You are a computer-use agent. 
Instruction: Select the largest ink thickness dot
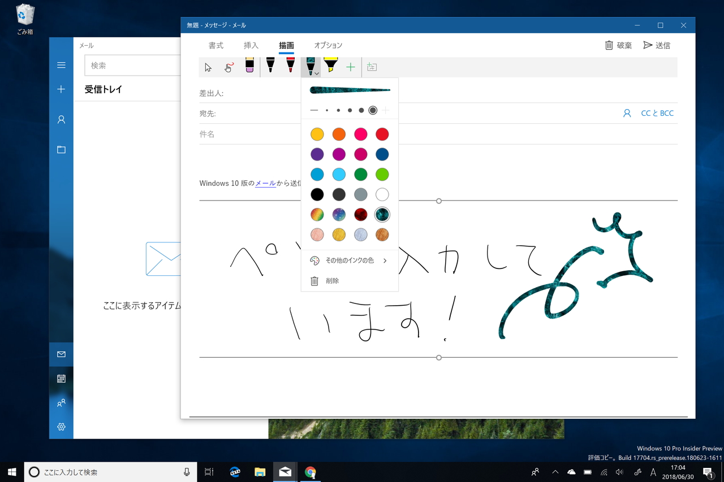coord(372,110)
